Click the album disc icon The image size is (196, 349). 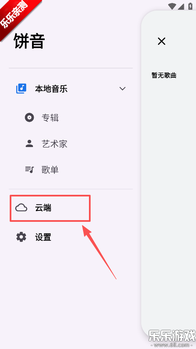(30, 117)
